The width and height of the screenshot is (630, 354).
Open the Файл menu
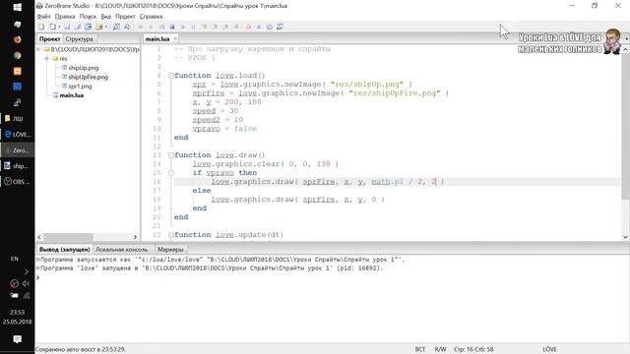[43, 17]
